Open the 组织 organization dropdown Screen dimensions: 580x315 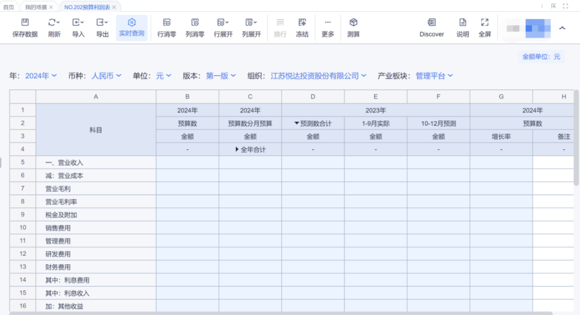pos(318,76)
